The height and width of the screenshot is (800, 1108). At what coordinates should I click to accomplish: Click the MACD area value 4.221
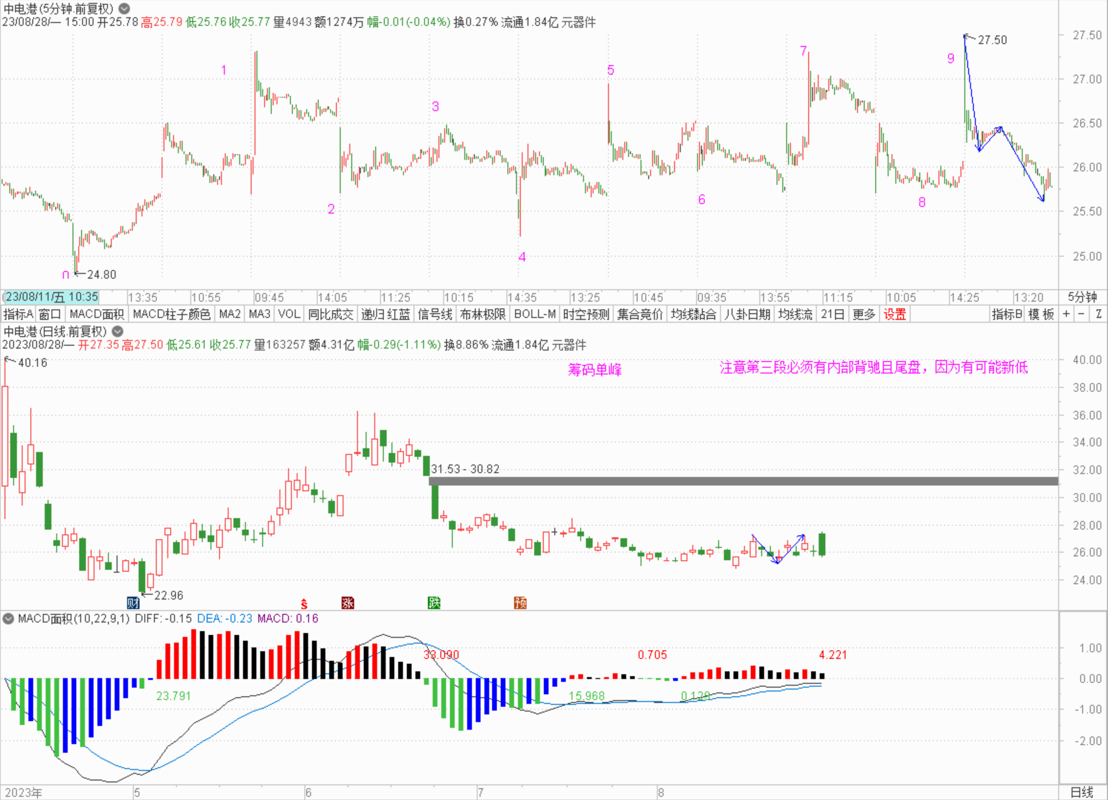[833, 654]
